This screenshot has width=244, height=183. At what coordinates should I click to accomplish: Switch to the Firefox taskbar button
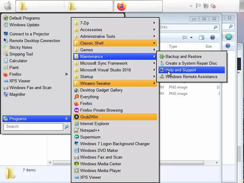coord(138,6)
